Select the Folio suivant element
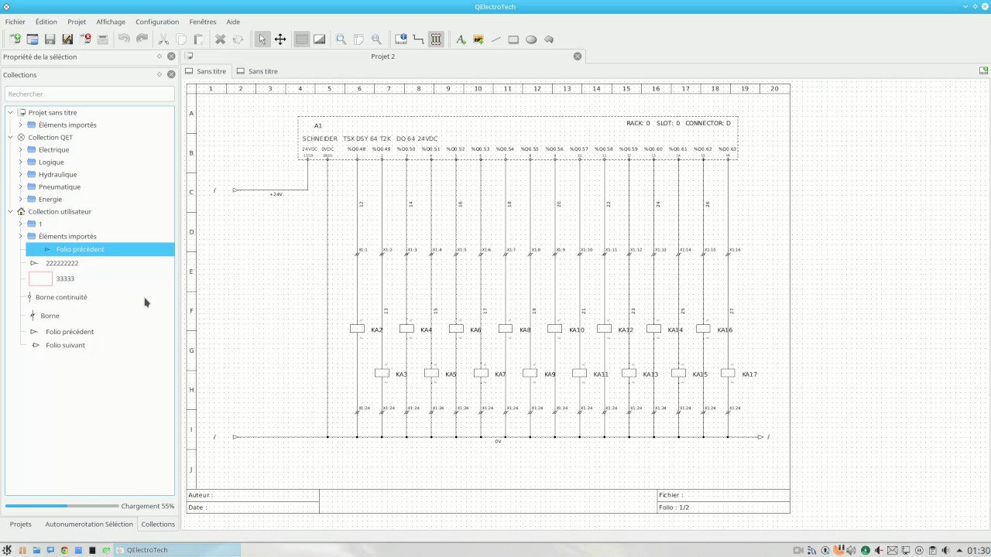 pos(65,345)
